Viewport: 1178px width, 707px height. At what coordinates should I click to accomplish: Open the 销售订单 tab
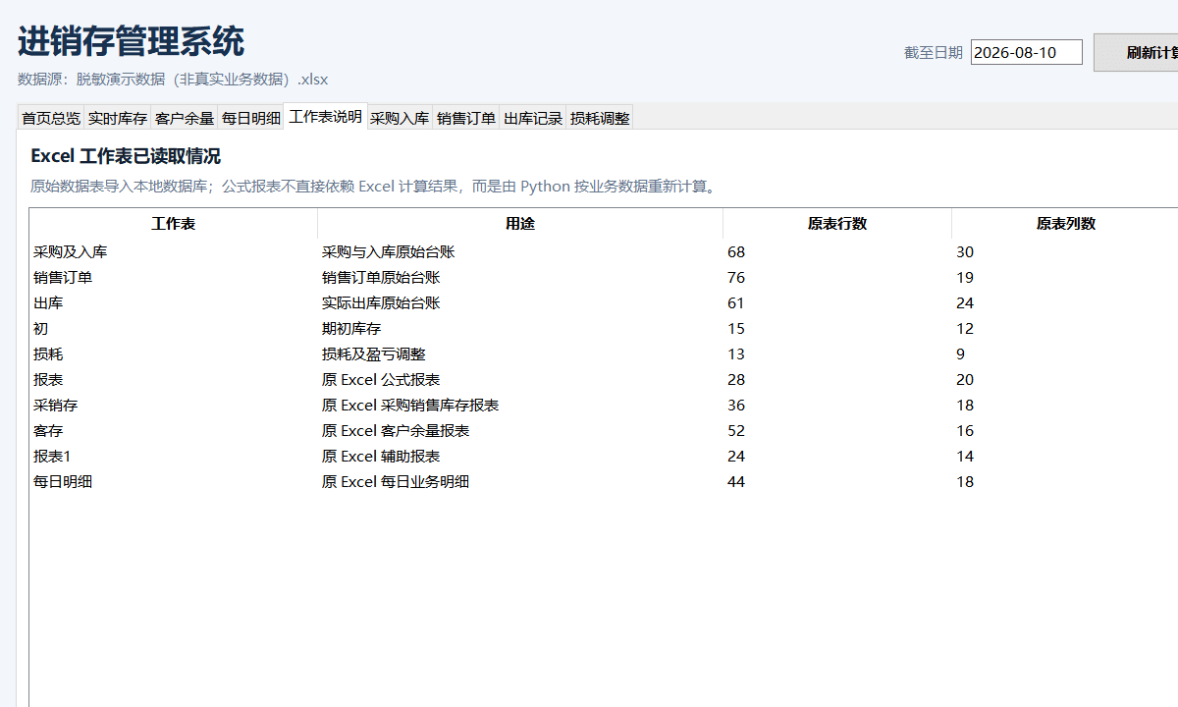pos(466,118)
